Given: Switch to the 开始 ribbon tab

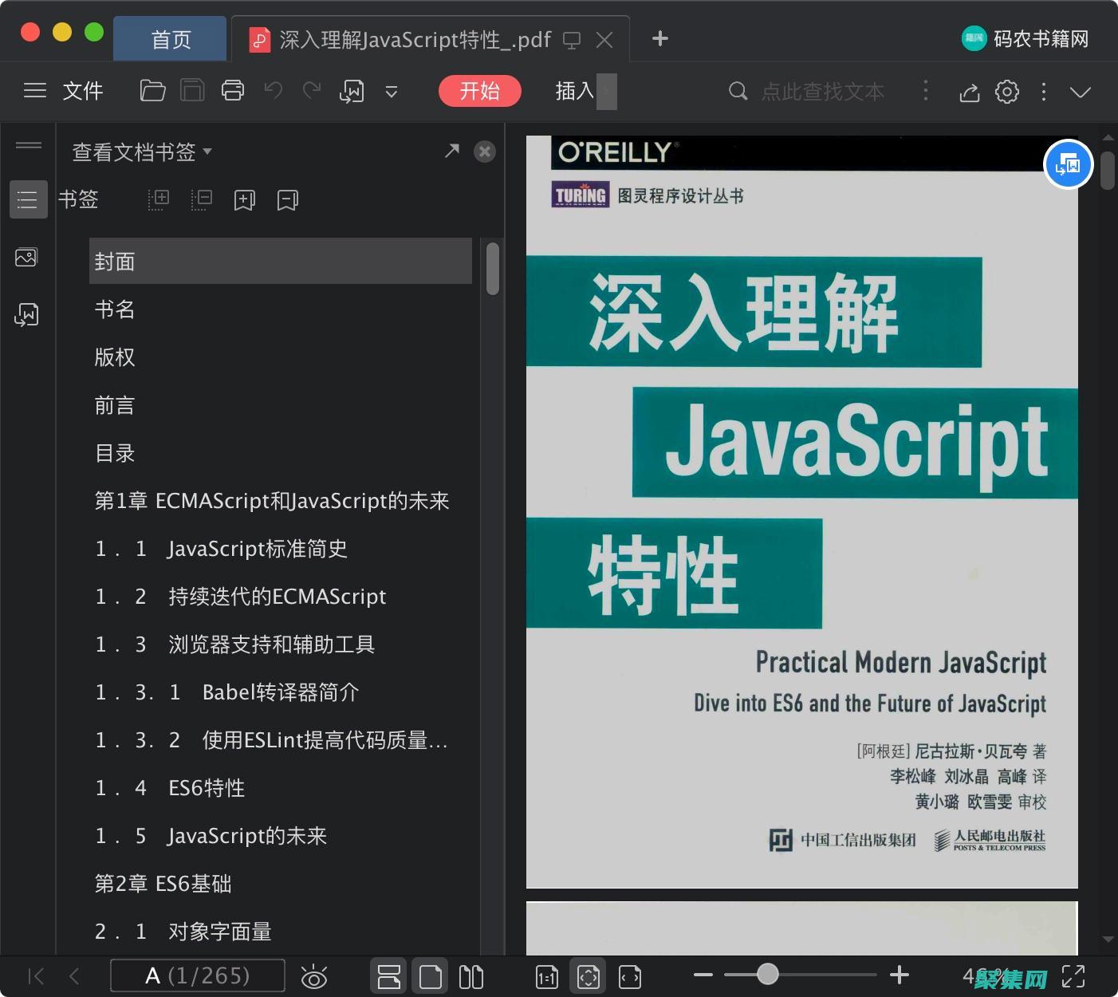Looking at the screenshot, I should (479, 91).
